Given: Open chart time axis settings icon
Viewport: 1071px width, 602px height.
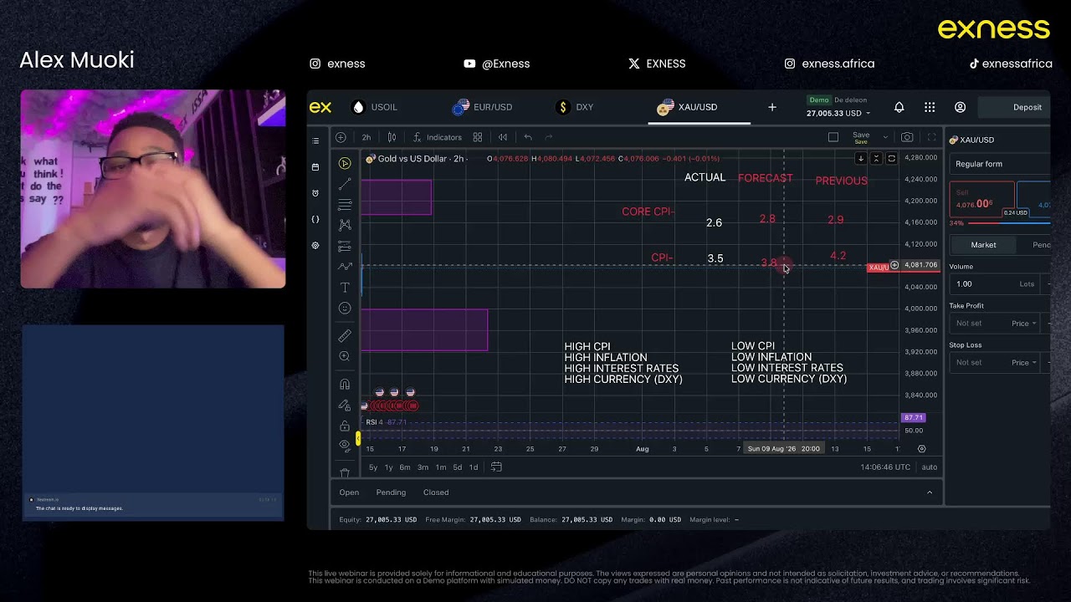Looking at the screenshot, I should pyautogui.click(x=921, y=449).
